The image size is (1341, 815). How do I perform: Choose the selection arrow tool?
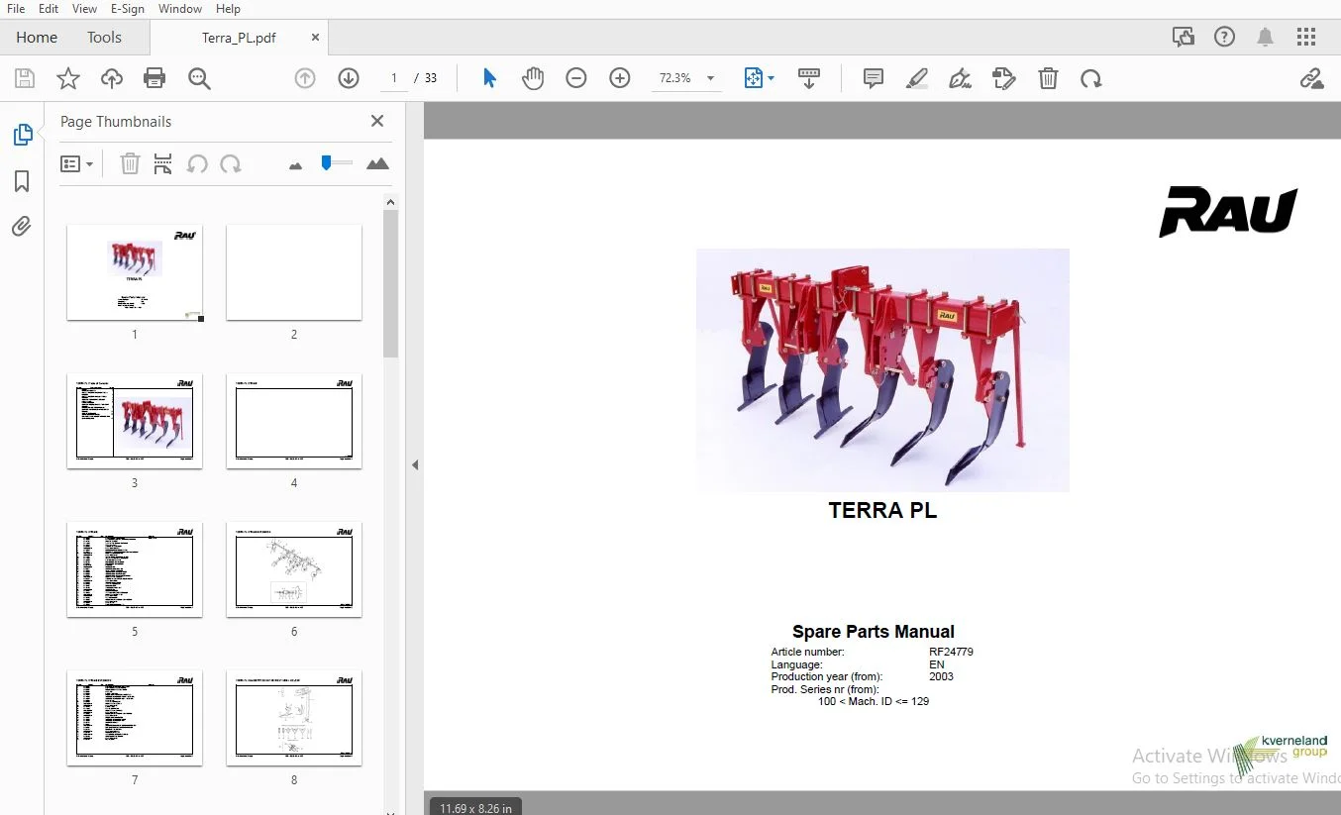pyautogui.click(x=489, y=78)
